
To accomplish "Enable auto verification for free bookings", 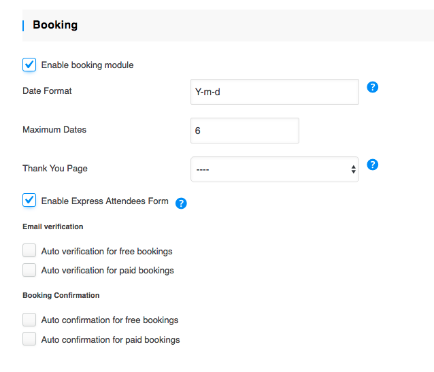I will (29, 251).
